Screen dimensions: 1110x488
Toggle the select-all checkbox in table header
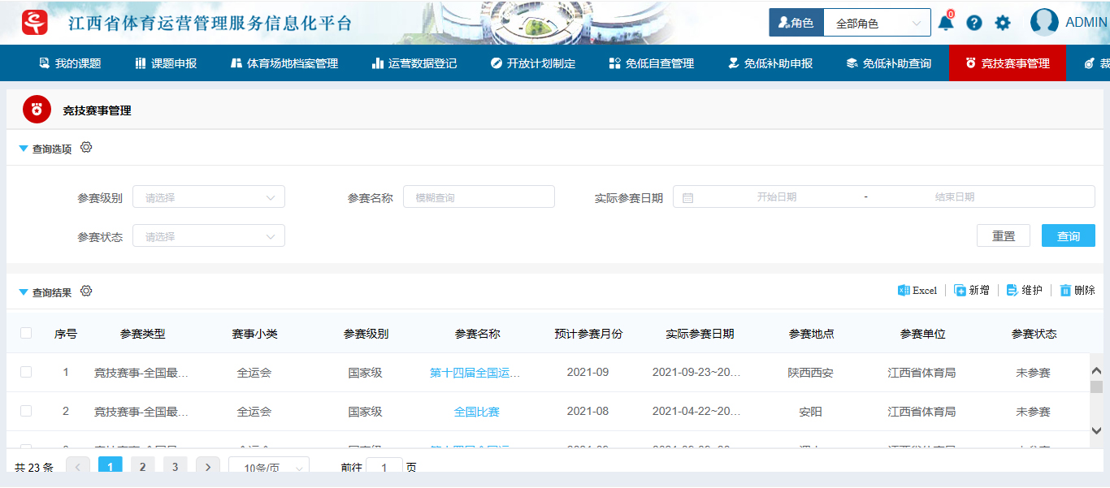pos(26,333)
